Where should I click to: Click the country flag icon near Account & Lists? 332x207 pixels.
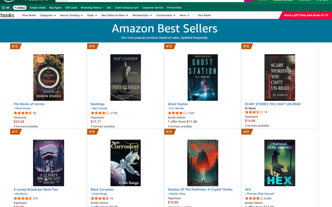(x=261, y=1)
